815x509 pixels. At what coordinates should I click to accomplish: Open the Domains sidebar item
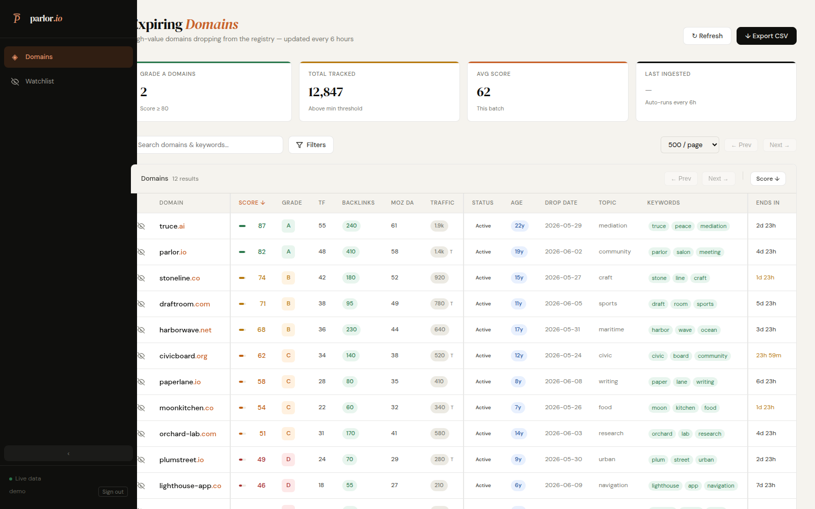(x=68, y=57)
